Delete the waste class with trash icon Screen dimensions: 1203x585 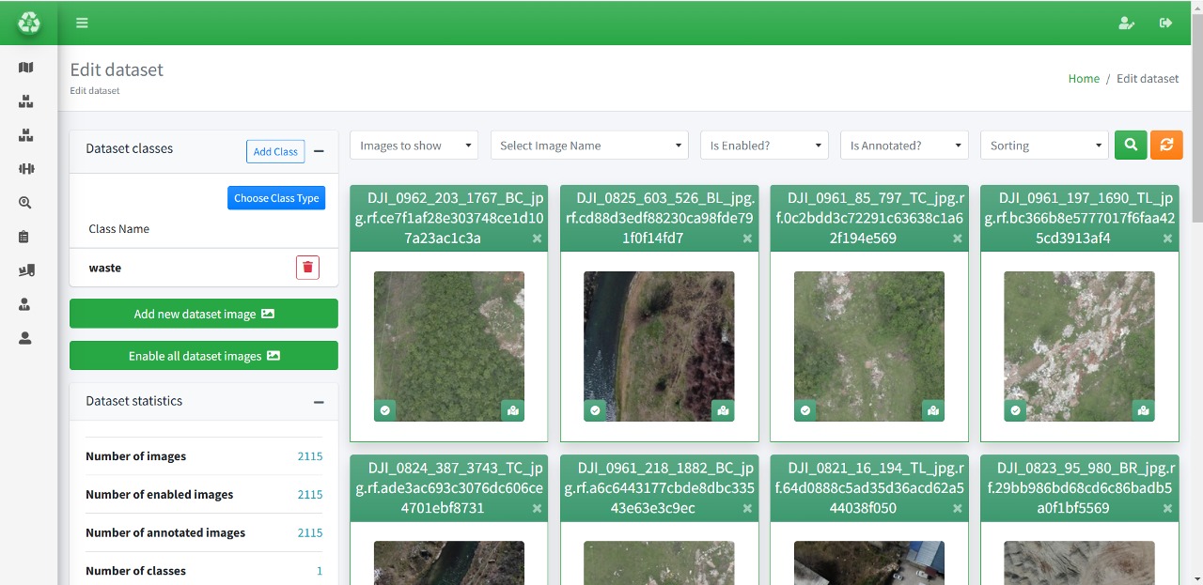coord(307,268)
